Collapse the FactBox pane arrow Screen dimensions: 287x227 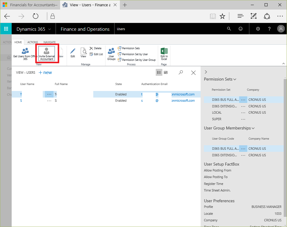pos(206,72)
